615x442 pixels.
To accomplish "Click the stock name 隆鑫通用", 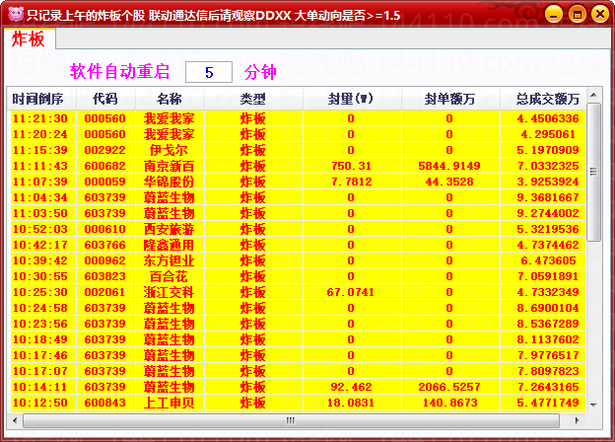I will (170, 245).
